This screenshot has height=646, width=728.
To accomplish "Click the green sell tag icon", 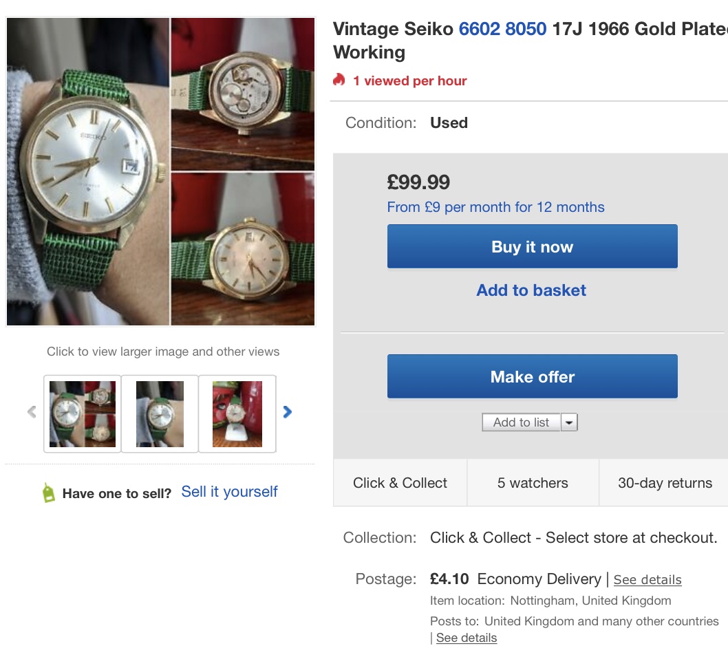I will click(x=48, y=493).
